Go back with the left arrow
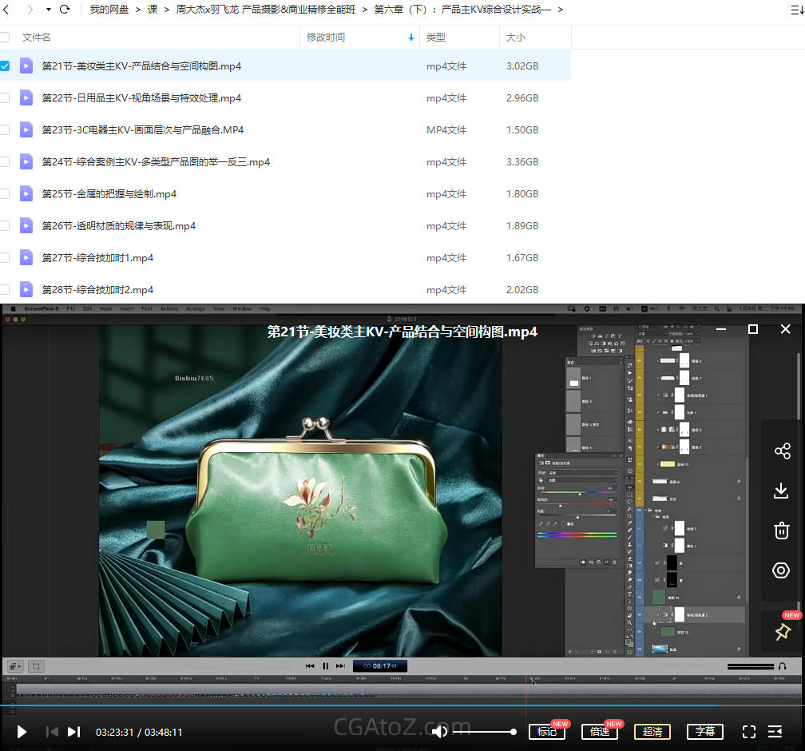This screenshot has width=805, height=751. click(6, 10)
